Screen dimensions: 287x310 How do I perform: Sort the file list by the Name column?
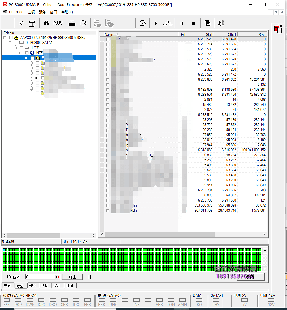click(x=141, y=34)
